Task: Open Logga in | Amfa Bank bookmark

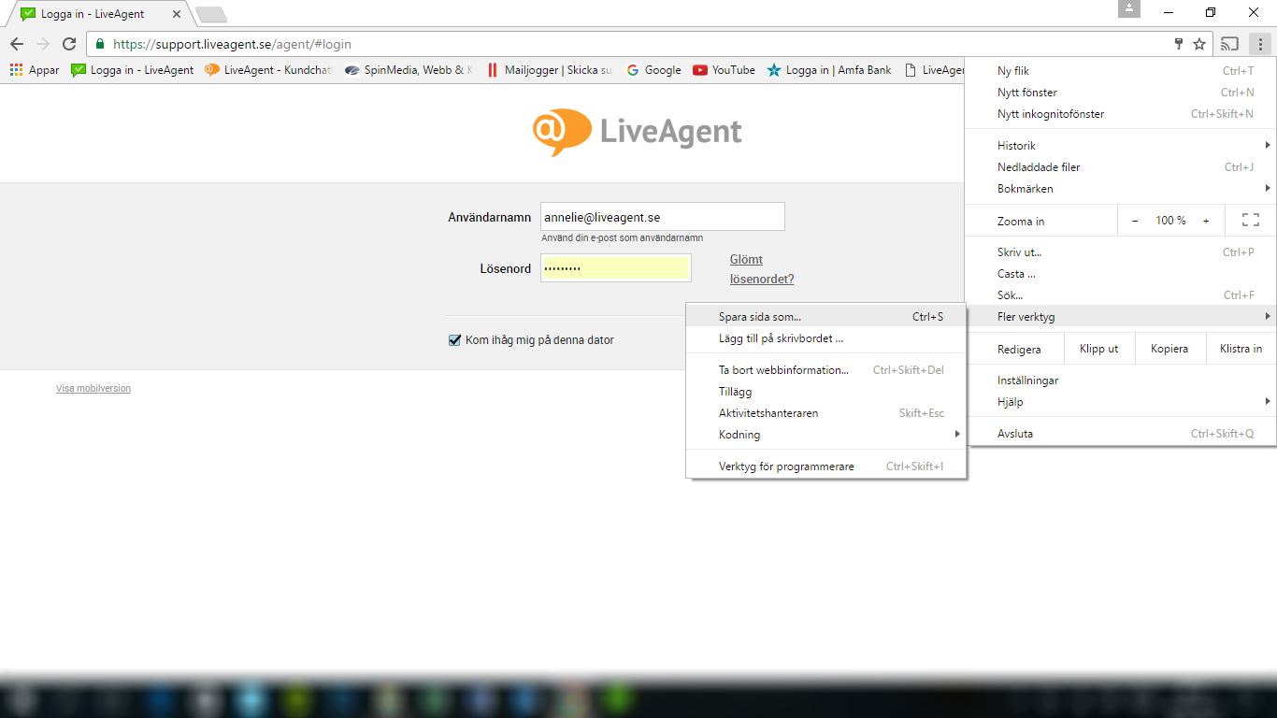Action: [x=829, y=70]
